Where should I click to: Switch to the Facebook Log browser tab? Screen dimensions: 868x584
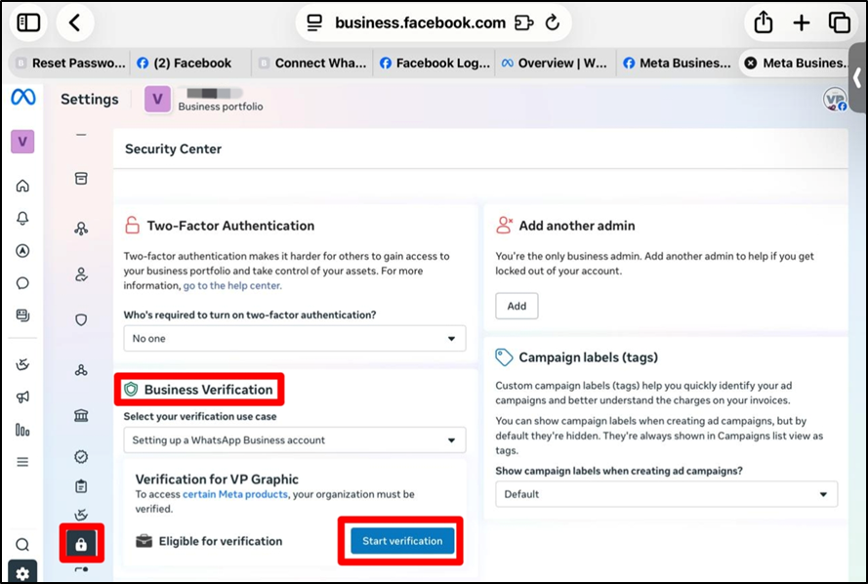pyautogui.click(x=434, y=63)
